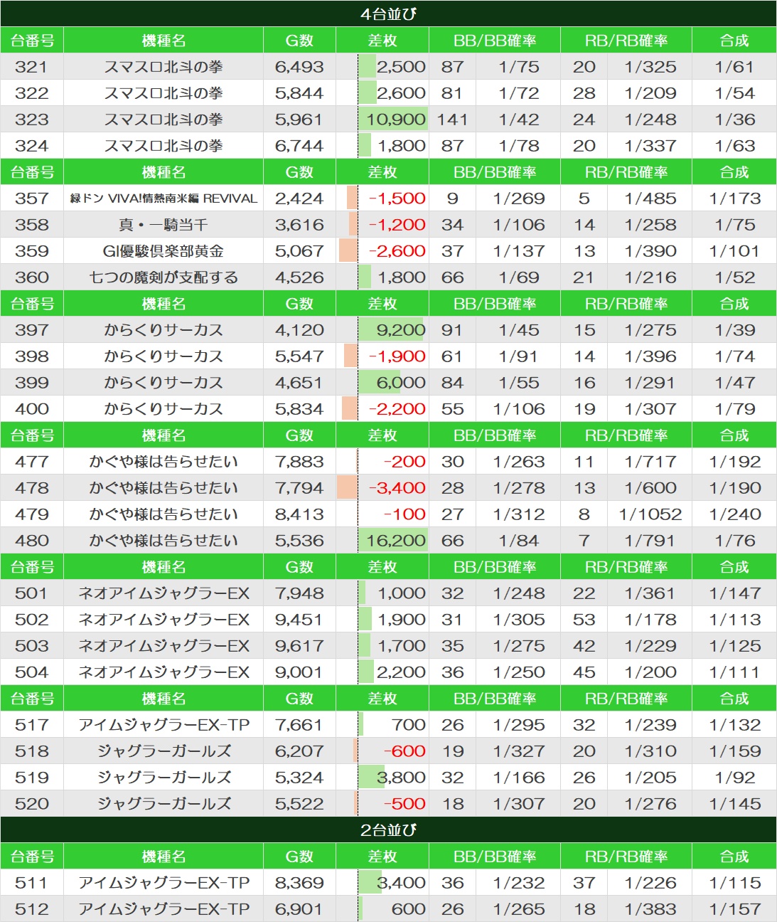Click combined probability 1/173 for machine 357

click(734, 198)
